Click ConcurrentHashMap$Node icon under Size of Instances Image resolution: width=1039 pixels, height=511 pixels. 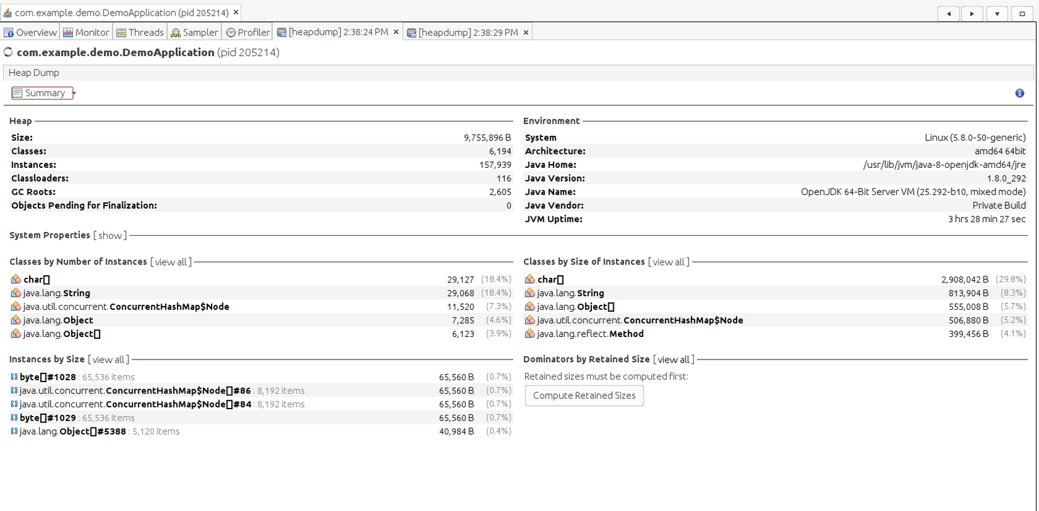530,320
